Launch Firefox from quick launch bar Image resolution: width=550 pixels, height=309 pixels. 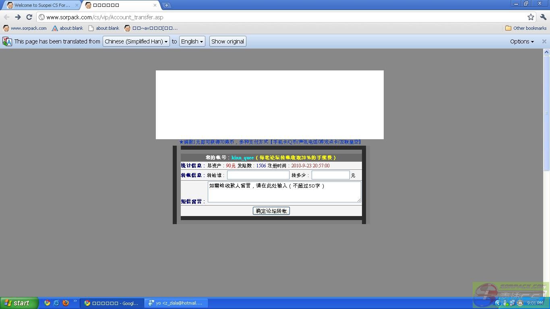click(x=66, y=303)
